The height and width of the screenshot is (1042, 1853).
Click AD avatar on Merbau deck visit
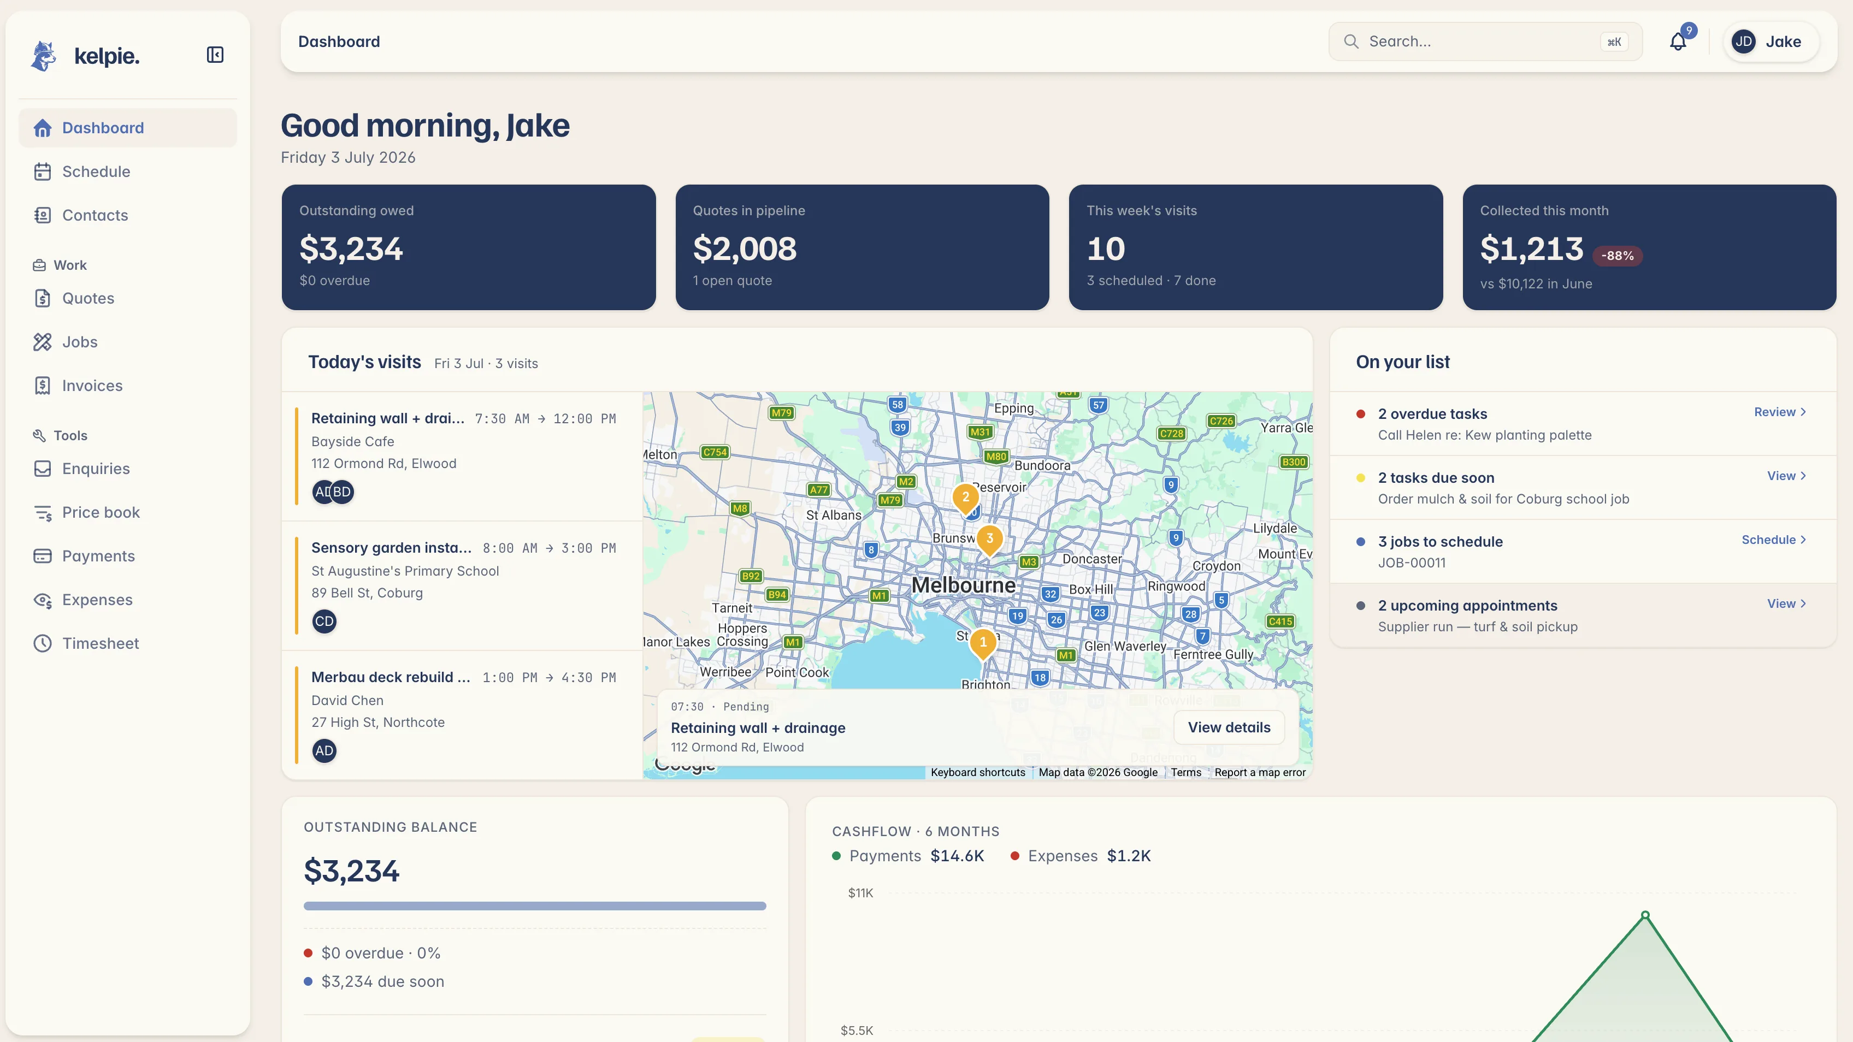(324, 751)
